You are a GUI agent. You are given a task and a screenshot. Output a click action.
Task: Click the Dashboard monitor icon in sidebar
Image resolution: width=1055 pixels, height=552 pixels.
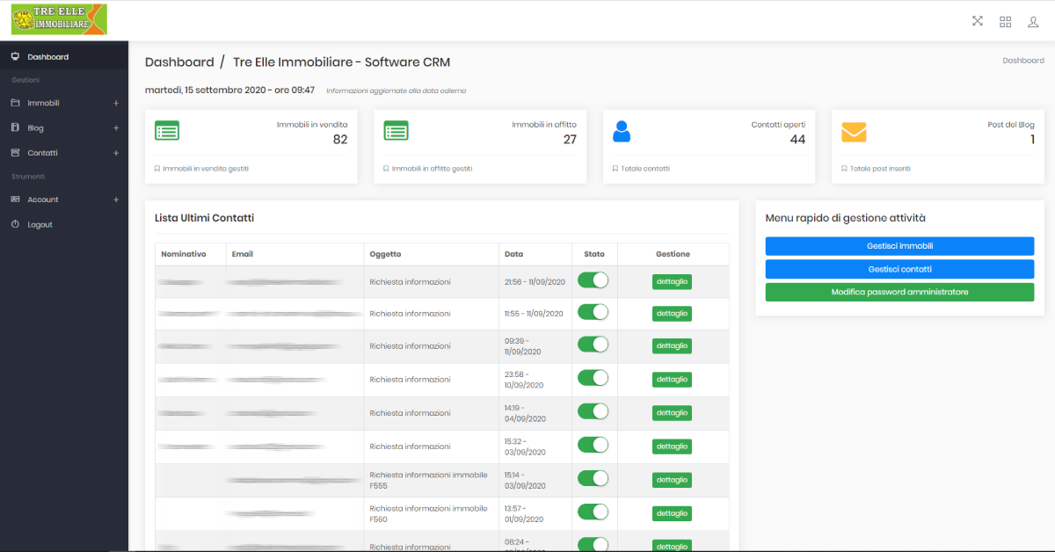[x=15, y=57]
